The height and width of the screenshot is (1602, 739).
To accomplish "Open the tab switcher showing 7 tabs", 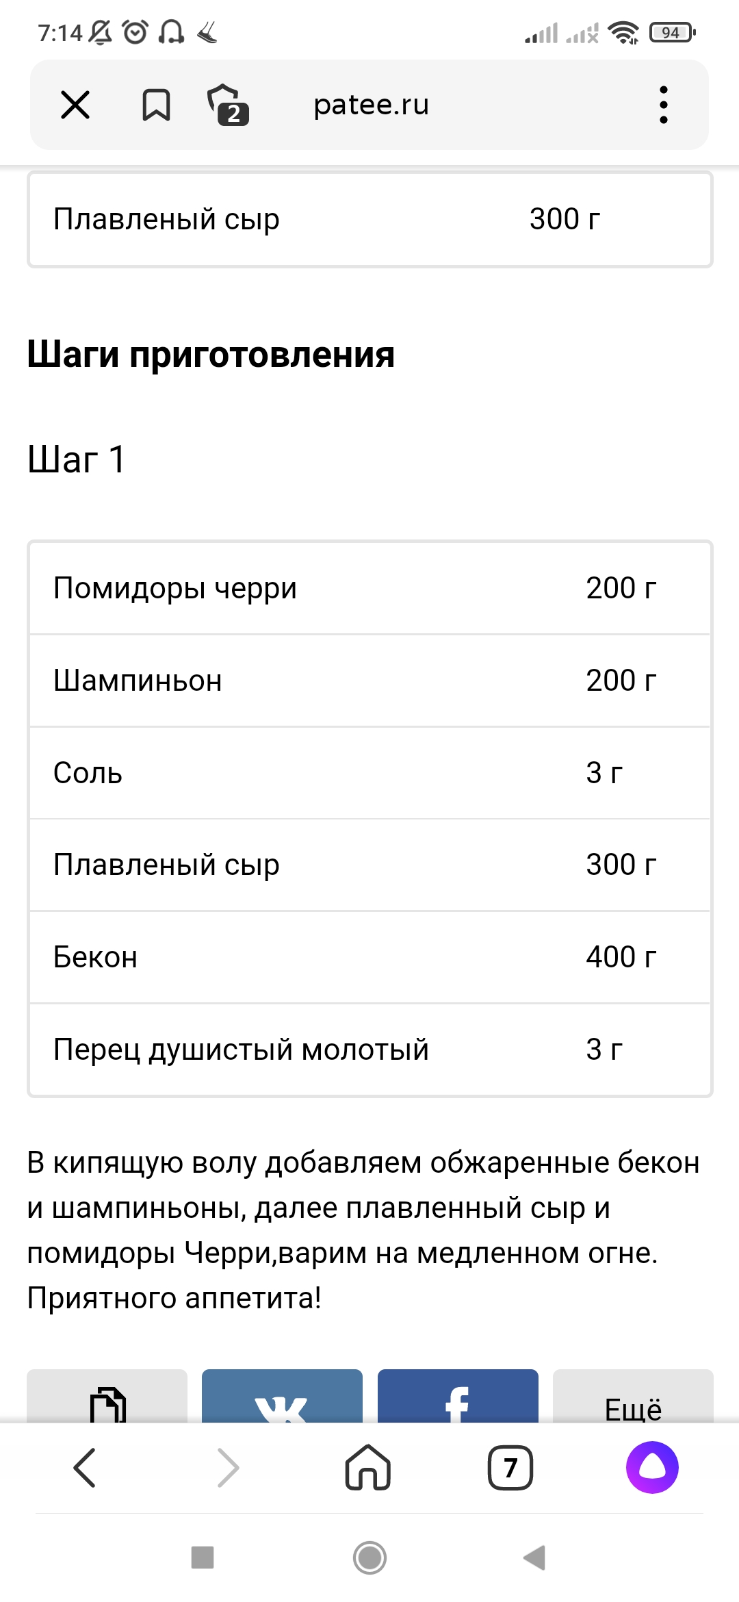I will pyautogui.click(x=510, y=1468).
